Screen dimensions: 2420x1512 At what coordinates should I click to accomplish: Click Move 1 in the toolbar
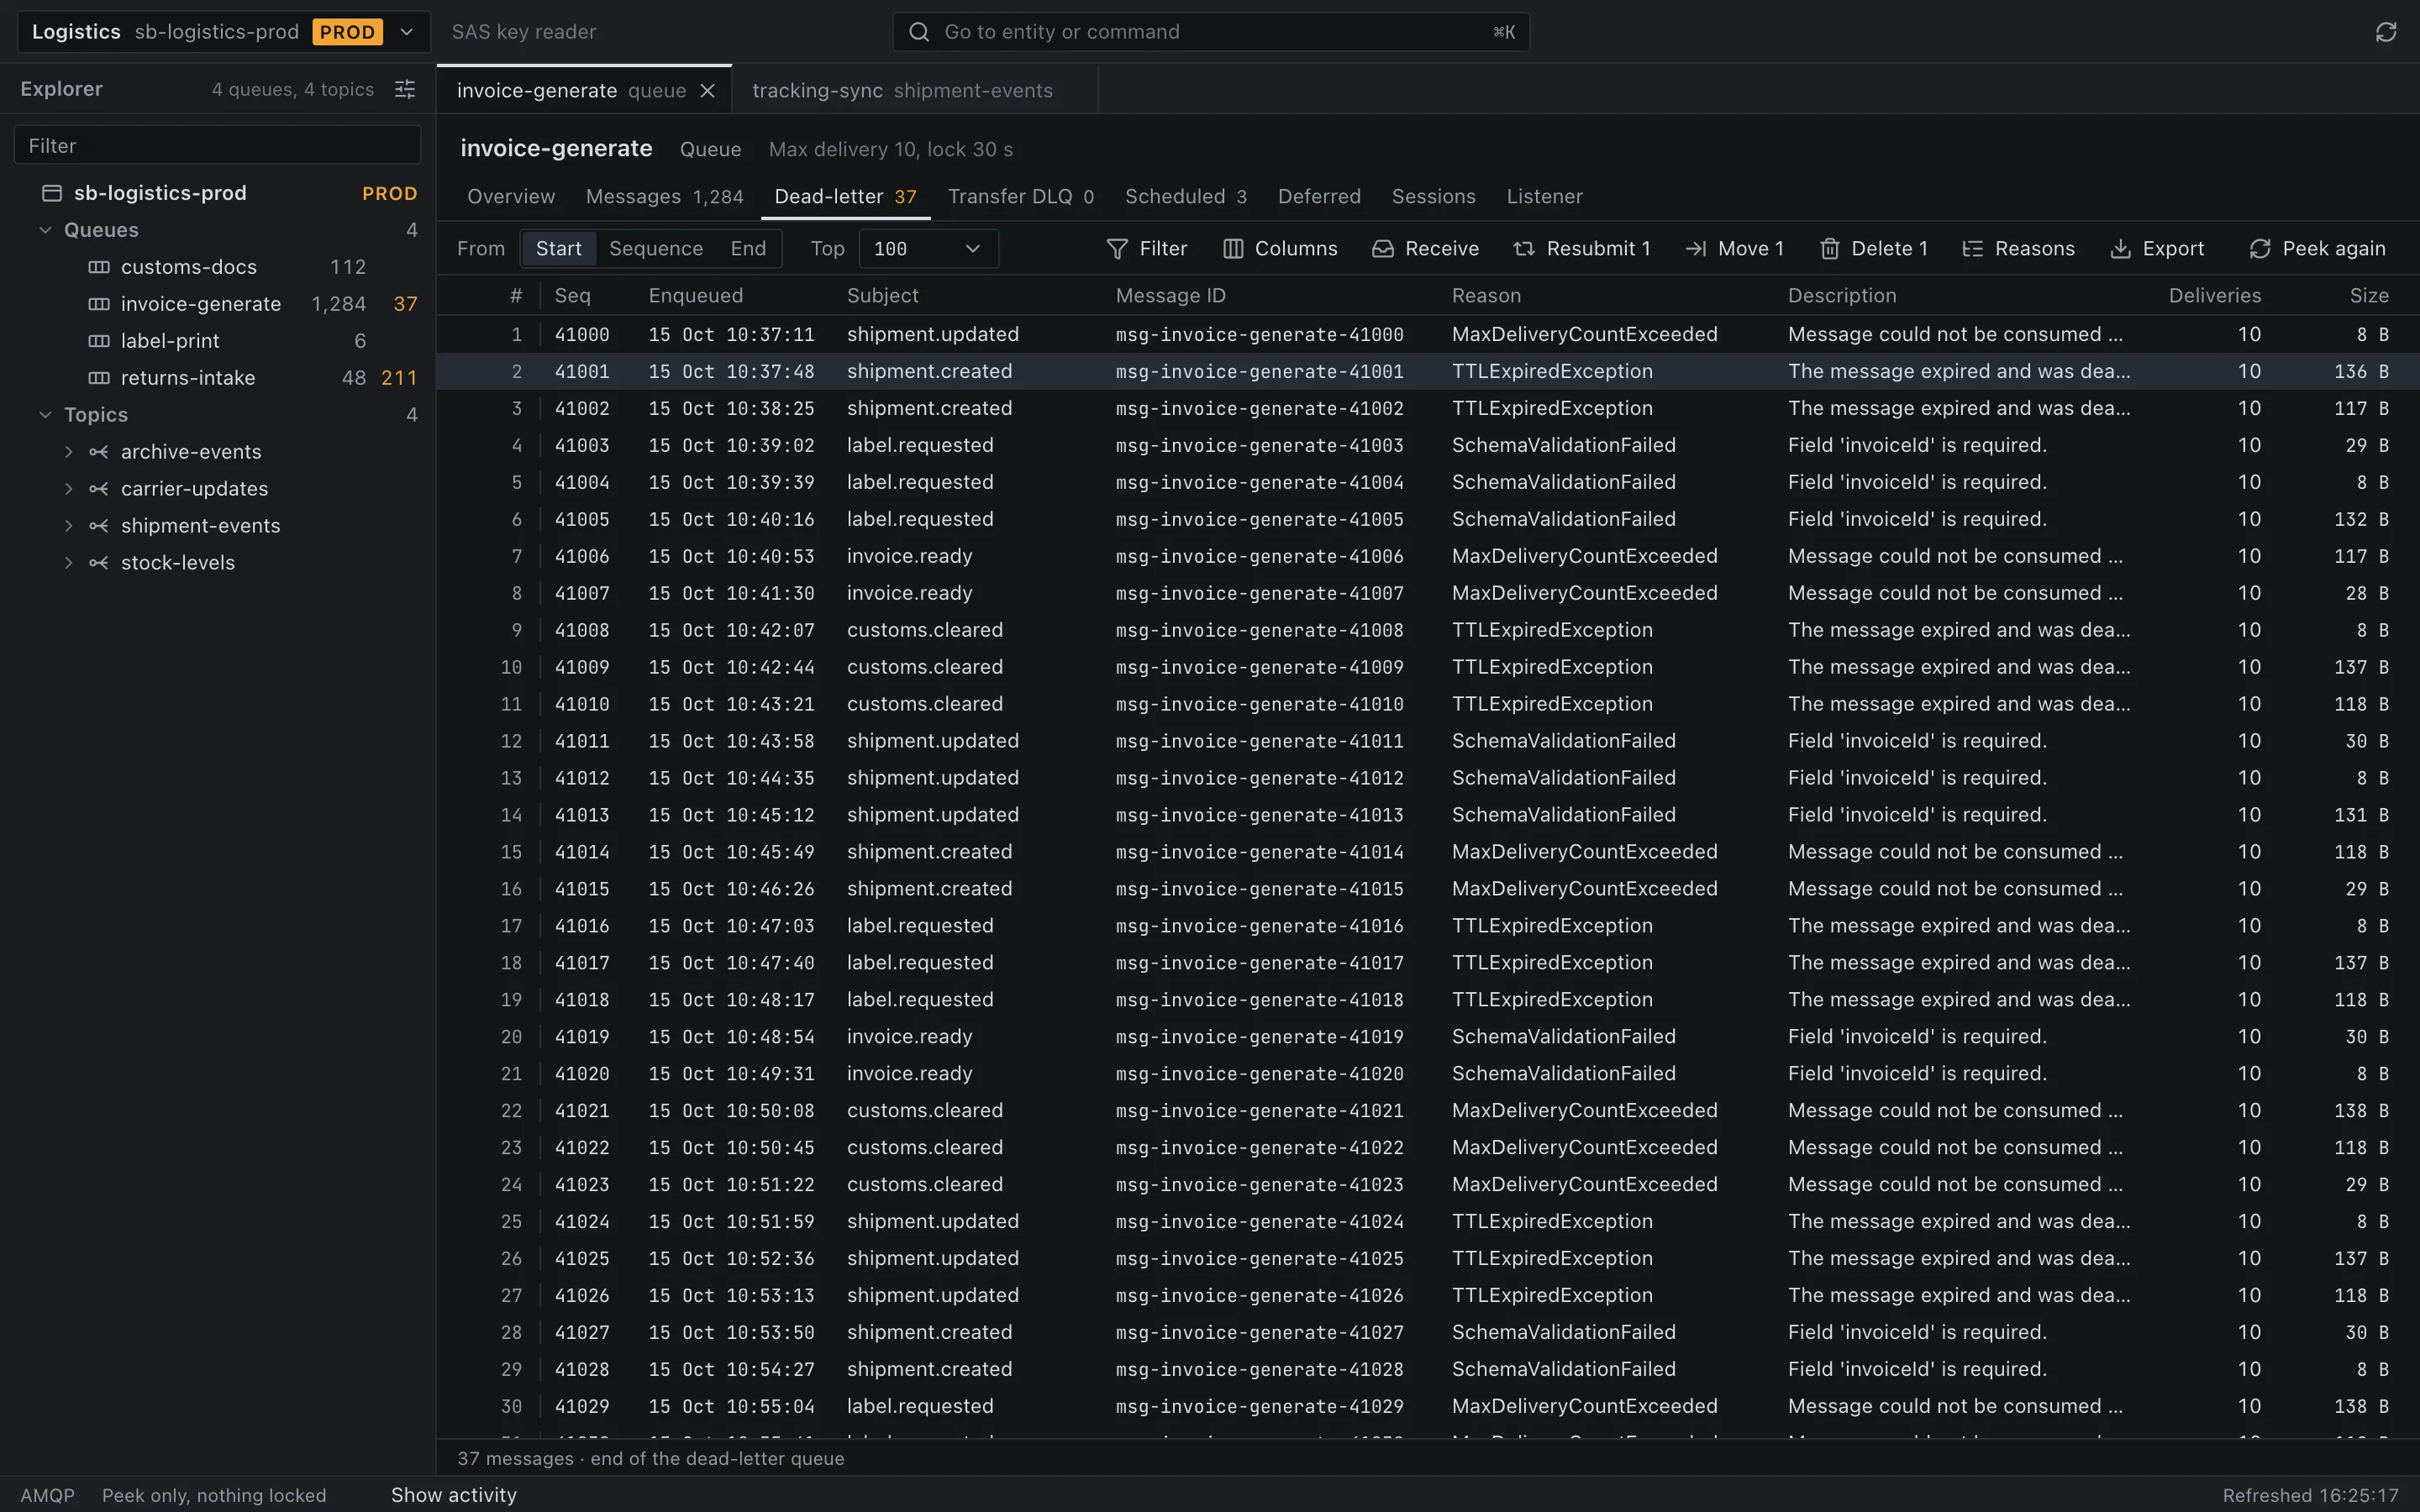coord(1734,248)
